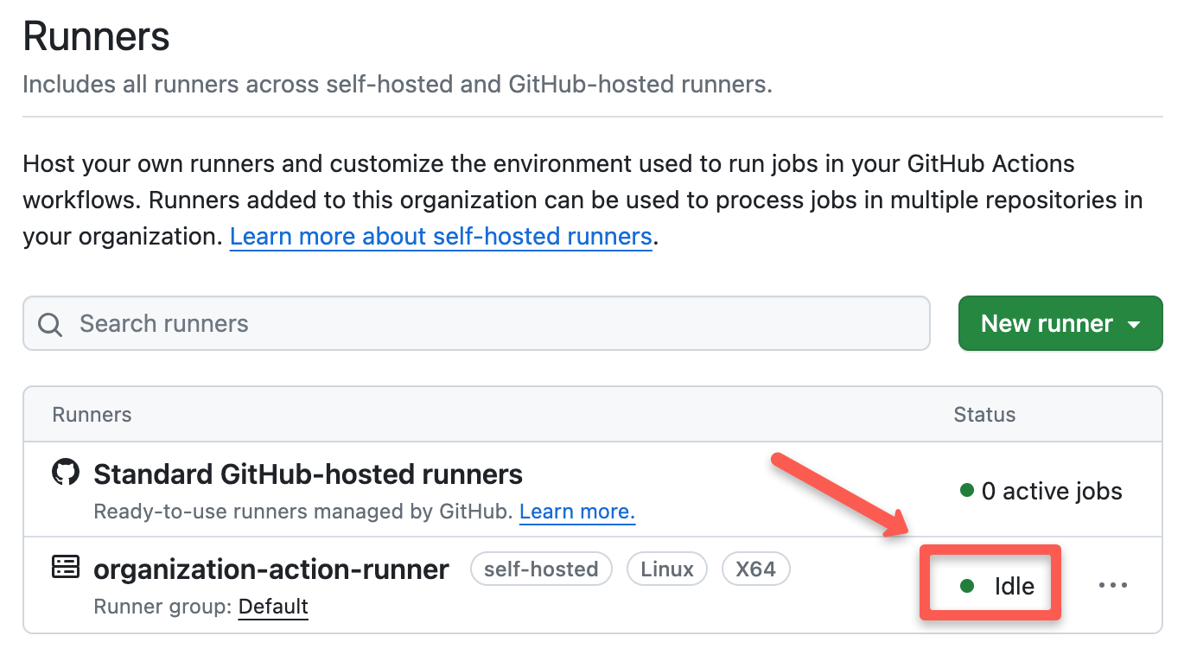The image size is (1184, 655).
Task: Click the magnifying glass search icon
Action: tap(49, 323)
